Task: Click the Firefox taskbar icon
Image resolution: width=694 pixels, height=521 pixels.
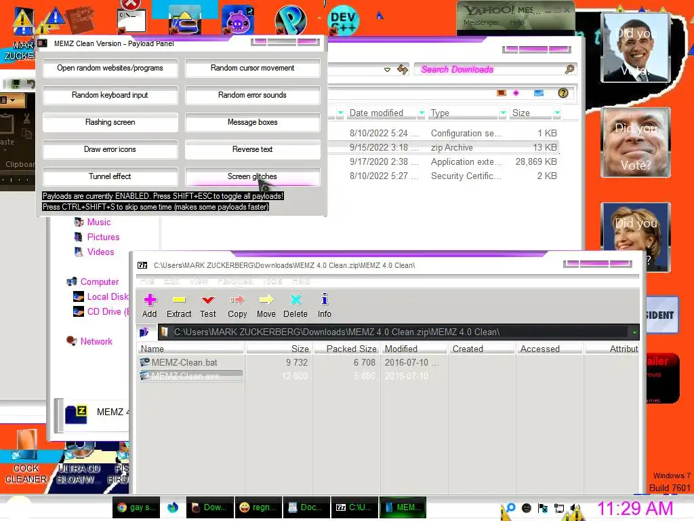Action: pos(173,507)
